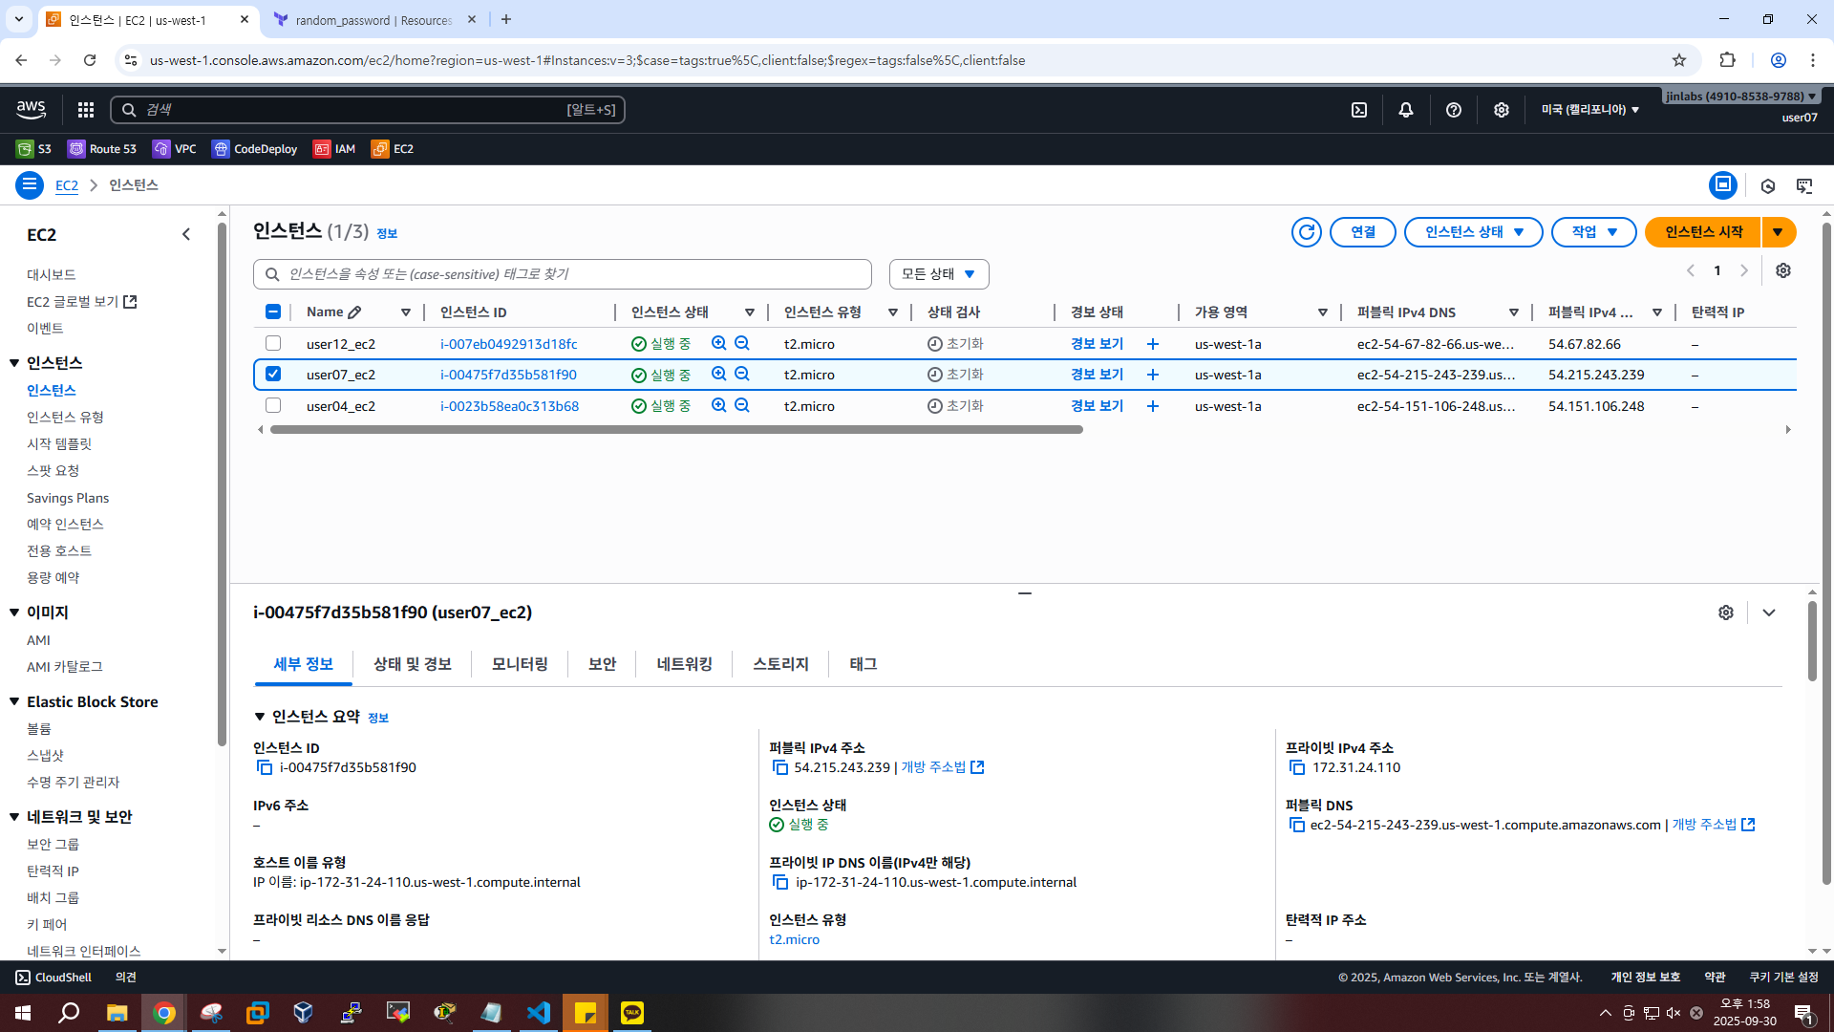Open the notifications bell icon
Screen dimensions: 1834x1032
pos(1406,110)
